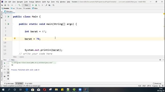This screenshot has height=92, width=165.
Task: Open the VCS menu
Action: point(57,2)
